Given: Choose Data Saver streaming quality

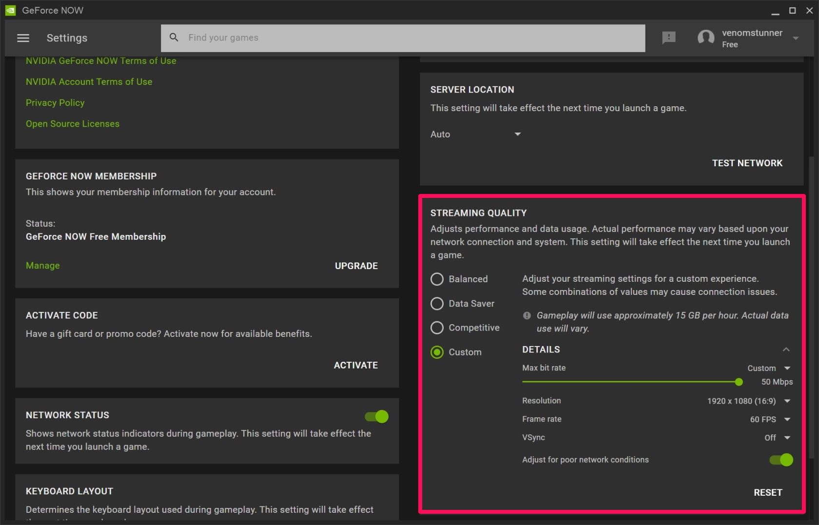Looking at the screenshot, I should [437, 303].
